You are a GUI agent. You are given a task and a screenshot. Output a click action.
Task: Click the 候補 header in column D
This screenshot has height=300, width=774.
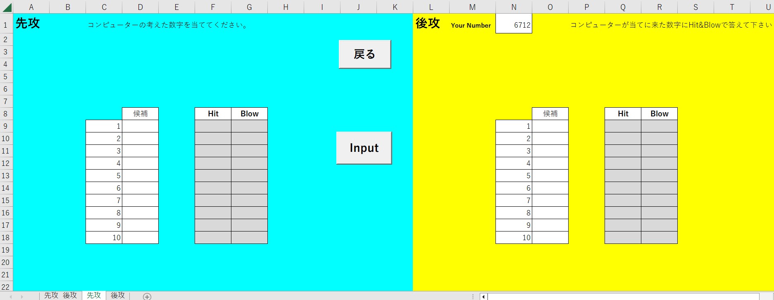(x=140, y=113)
